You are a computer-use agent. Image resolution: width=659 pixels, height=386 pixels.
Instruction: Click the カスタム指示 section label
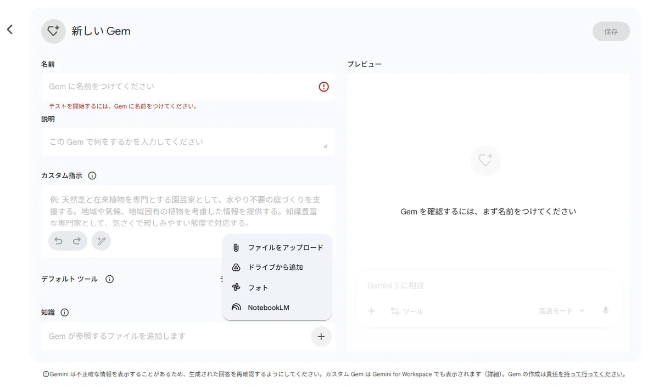click(62, 175)
